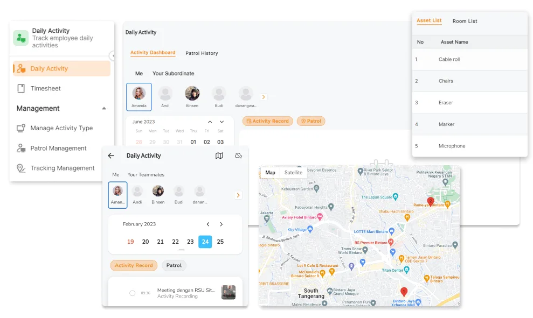Open Tracking Management from sidebar
Screen dimensions: 533x318
point(63,168)
